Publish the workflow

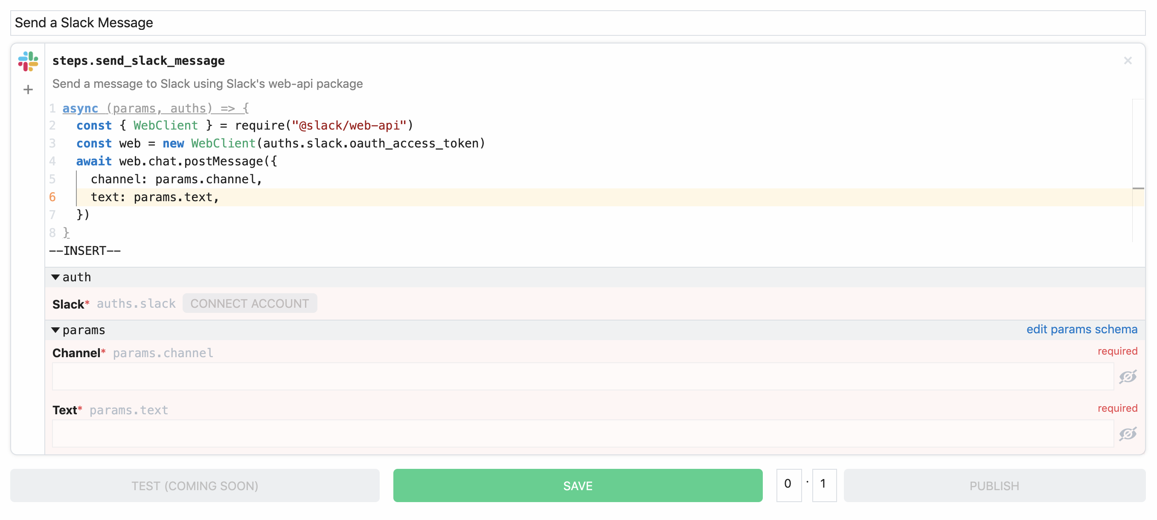[994, 485]
